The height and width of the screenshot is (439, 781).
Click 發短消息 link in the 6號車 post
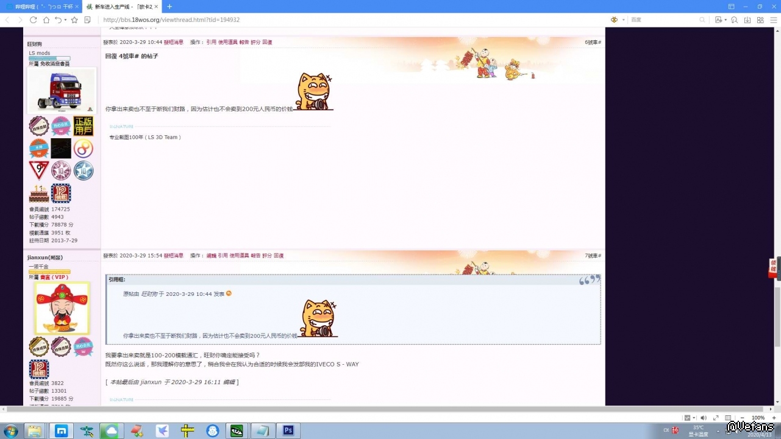tap(174, 43)
